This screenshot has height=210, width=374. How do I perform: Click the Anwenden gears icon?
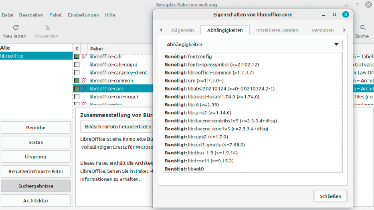pyautogui.click(x=47, y=28)
